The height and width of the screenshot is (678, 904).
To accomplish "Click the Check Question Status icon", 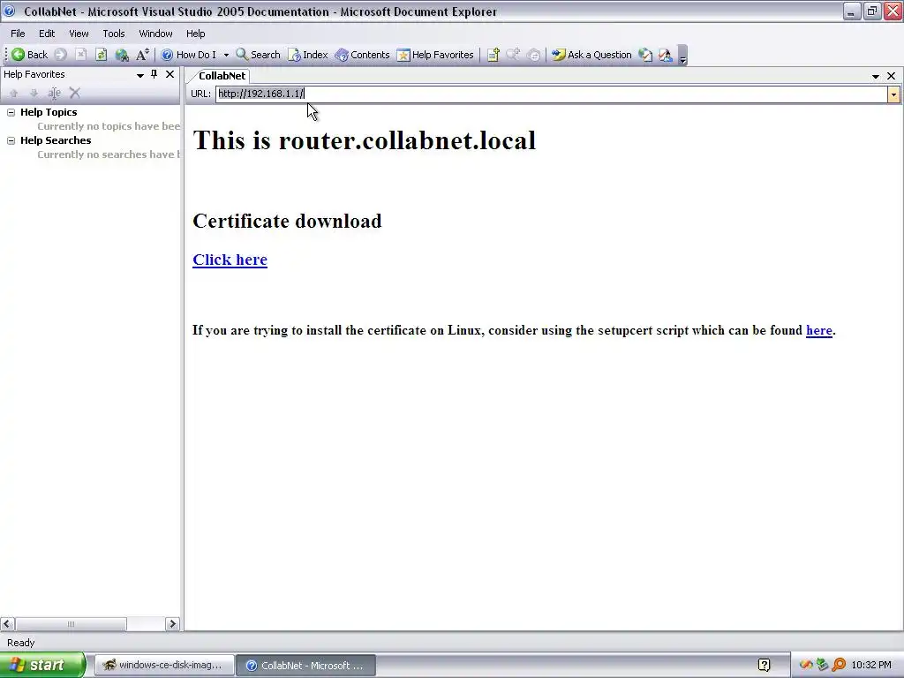I will [645, 55].
